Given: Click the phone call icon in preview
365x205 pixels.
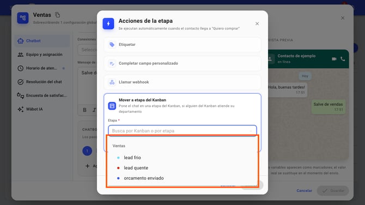Looking at the screenshot, I should (x=343, y=59).
